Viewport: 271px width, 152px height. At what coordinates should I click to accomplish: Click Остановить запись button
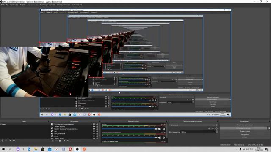243,128
